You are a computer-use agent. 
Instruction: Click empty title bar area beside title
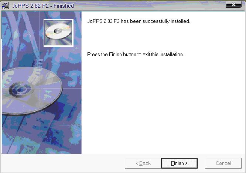149,6
